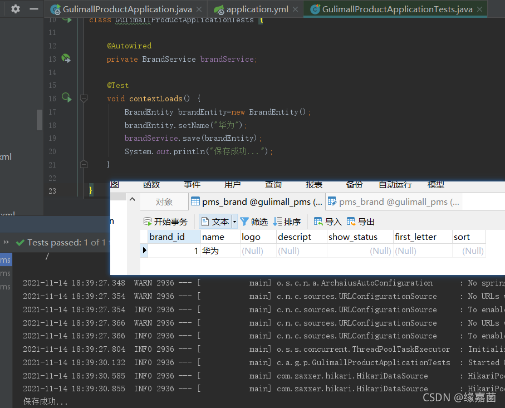505x408 pixels.
Task: Click the 排序 sort button
Action: coord(287,222)
